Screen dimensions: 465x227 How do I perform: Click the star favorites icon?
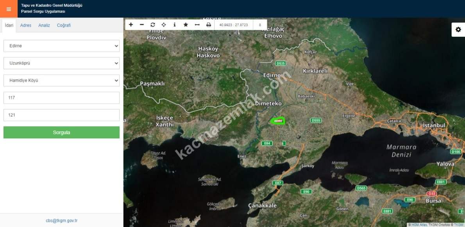(186, 25)
